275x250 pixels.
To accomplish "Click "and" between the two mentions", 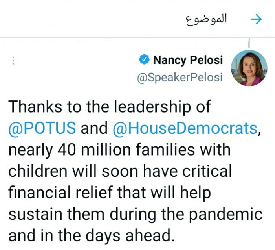I will 94,128.
